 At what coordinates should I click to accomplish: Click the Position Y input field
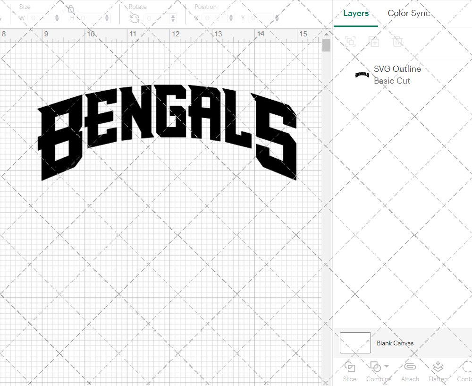[261, 18]
